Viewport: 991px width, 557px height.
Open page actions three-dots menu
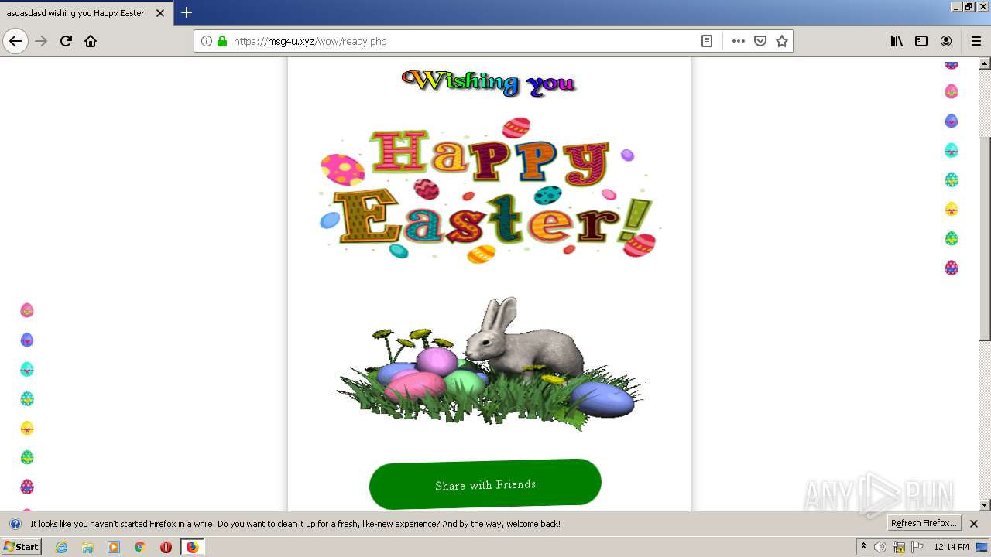coord(739,41)
